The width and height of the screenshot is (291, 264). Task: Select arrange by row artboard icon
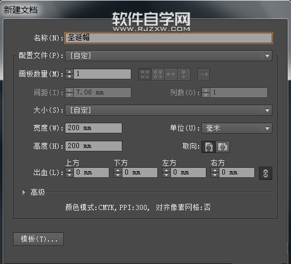(x=171, y=74)
